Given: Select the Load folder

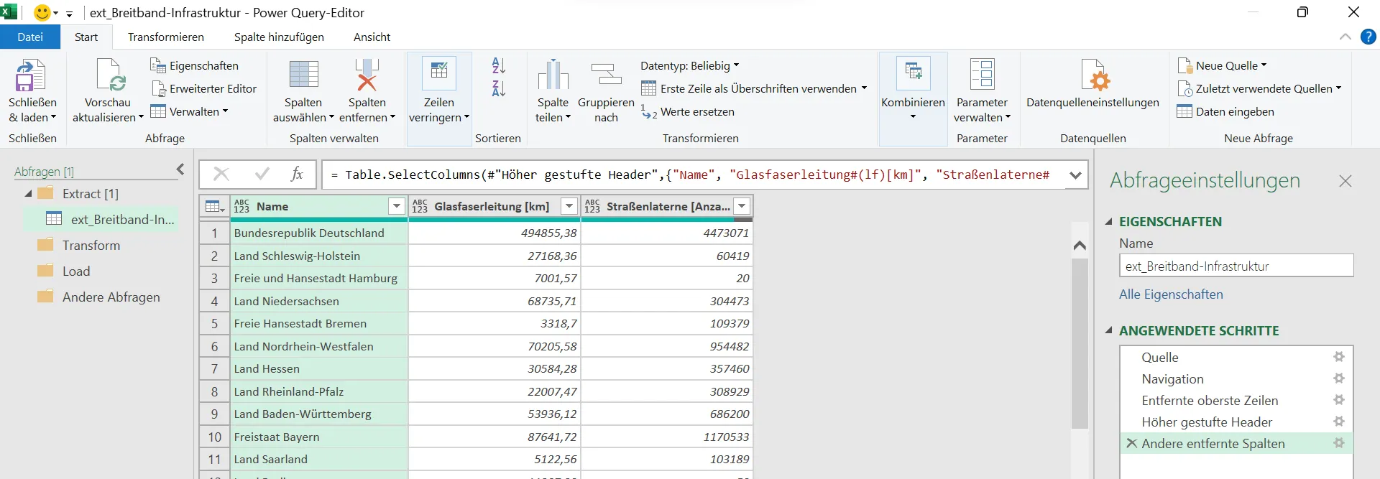Looking at the screenshot, I should click(75, 271).
